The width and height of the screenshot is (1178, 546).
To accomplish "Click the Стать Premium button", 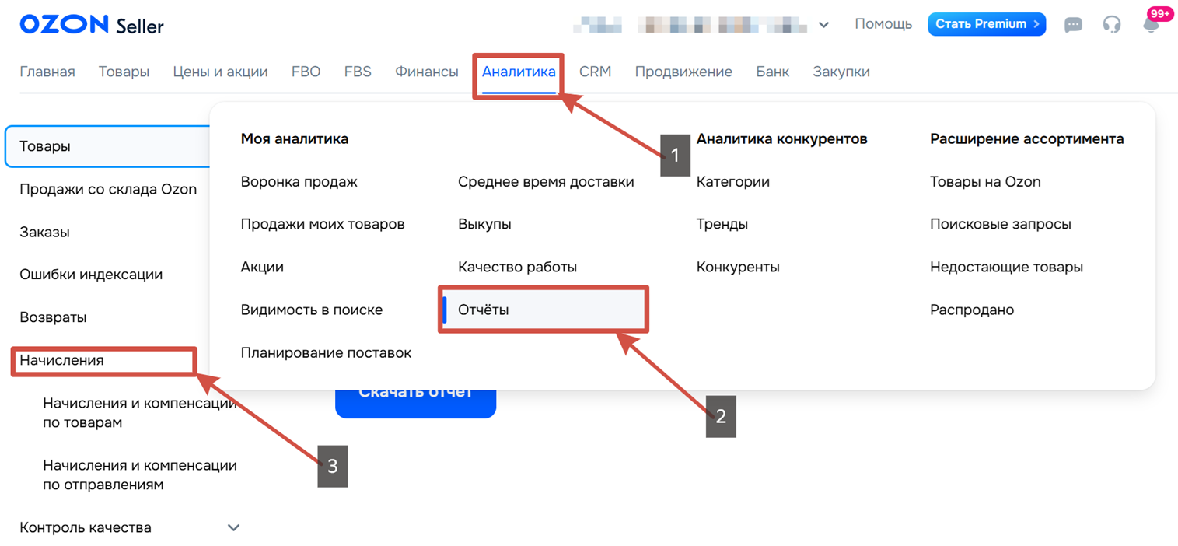I will 986,24.
